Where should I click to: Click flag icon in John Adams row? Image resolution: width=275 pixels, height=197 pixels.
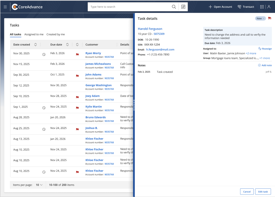[77, 76]
